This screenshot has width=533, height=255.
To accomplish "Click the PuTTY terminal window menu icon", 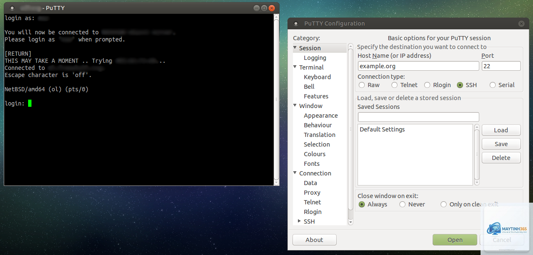I will (x=12, y=8).
